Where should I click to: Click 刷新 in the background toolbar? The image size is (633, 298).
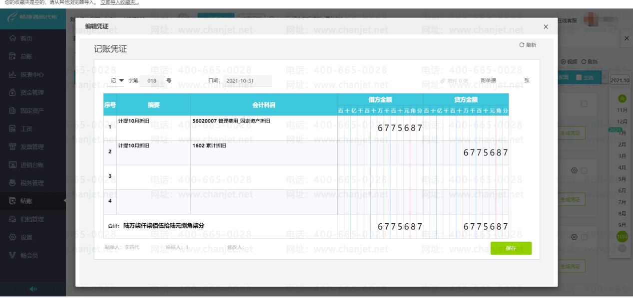coord(590,62)
